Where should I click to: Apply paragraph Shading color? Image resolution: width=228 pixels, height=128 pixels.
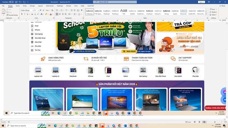click(x=74, y=14)
